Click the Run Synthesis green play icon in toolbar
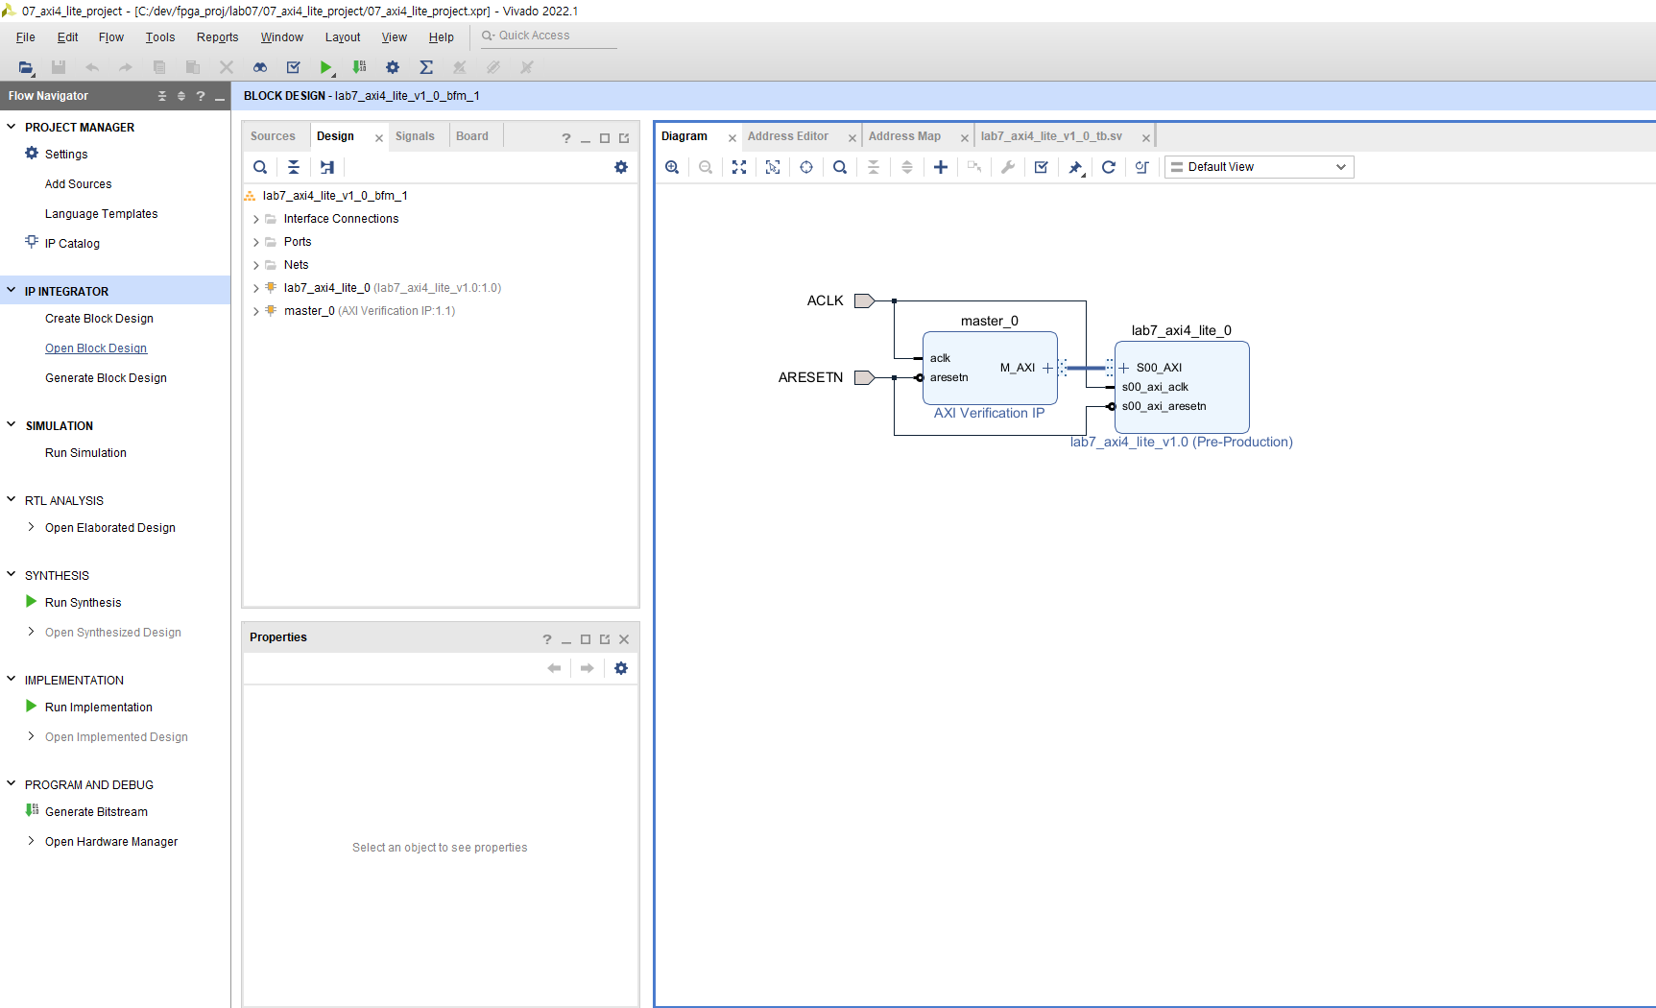The height and width of the screenshot is (1008, 1656). click(x=326, y=67)
